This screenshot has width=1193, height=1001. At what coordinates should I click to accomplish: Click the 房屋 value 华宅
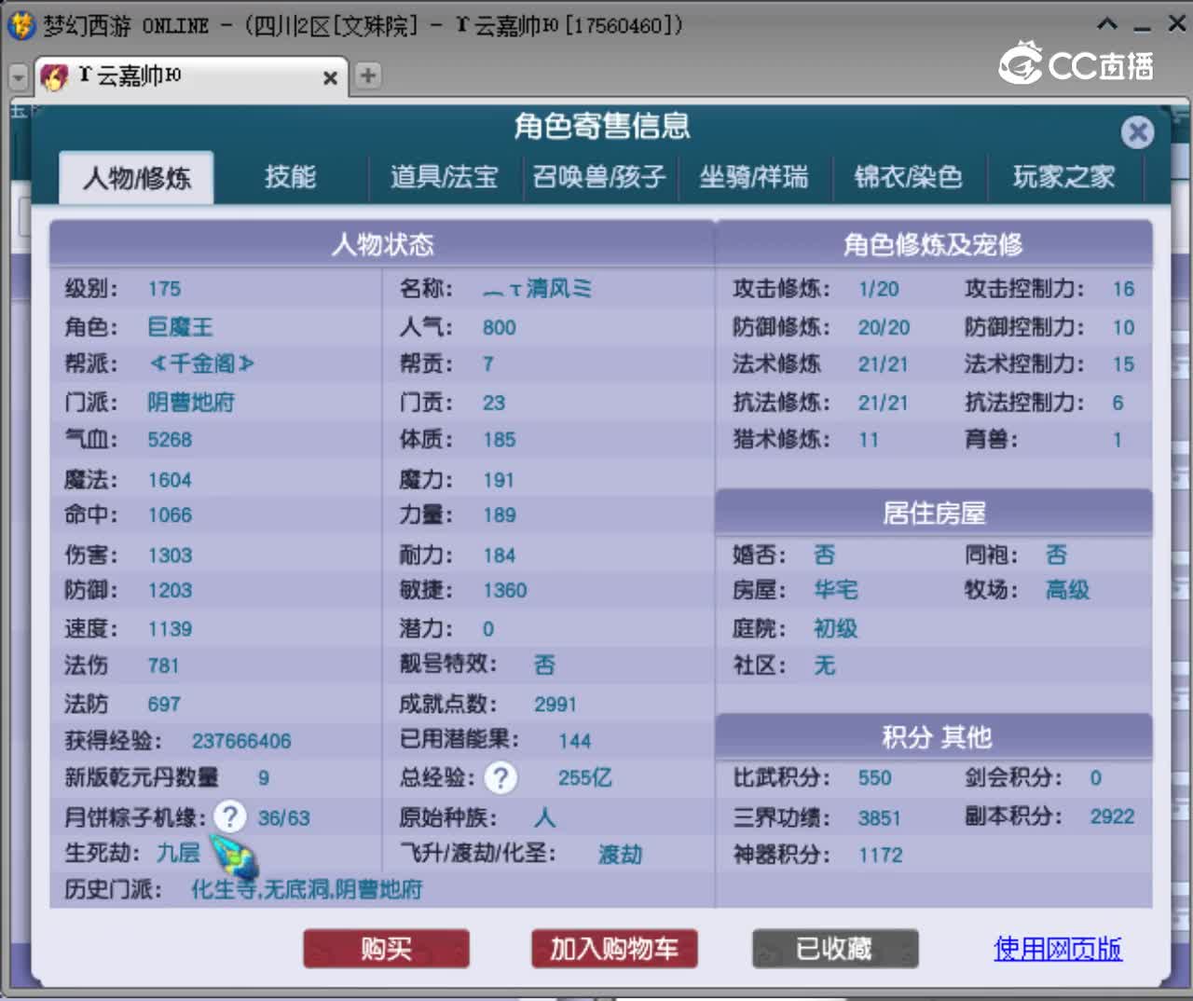click(835, 590)
